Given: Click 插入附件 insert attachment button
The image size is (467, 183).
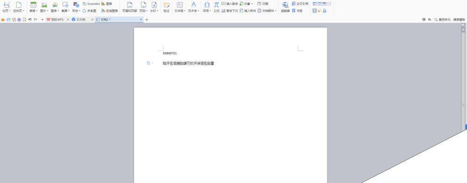Looking at the screenshot, I should [x=248, y=11].
